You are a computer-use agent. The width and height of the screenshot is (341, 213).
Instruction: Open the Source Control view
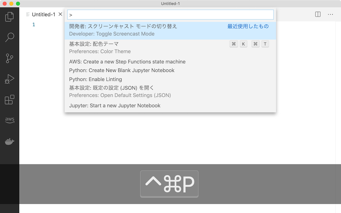(9, 58)
